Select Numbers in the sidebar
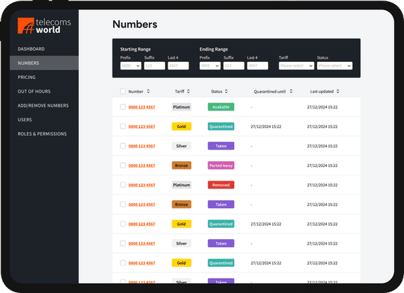This screenshot has height=293, width=404. pyautogui.click(x=44, y=63)
